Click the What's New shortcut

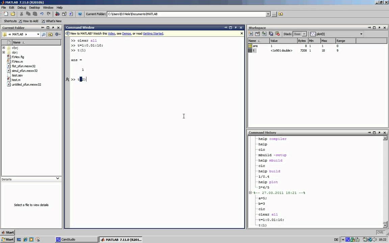pos(51,21)
